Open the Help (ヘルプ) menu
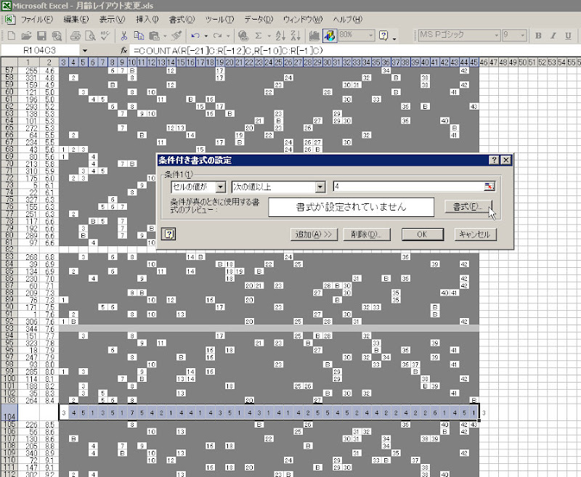581x477 pixels. tap(347, 20)
